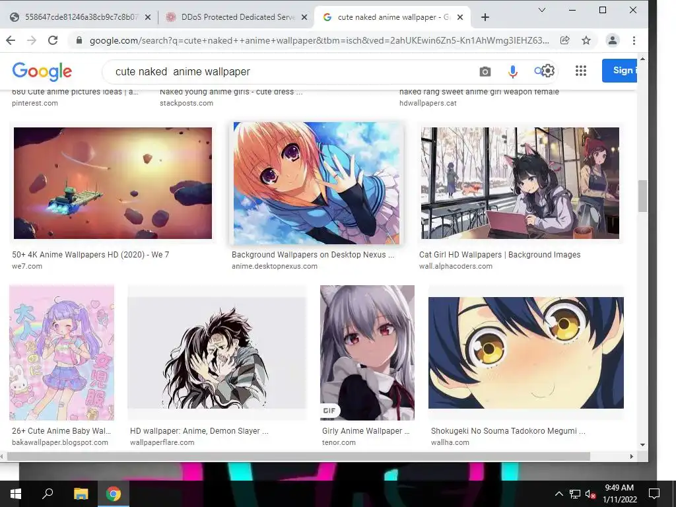Bookmark this page with the star
Image resolution: width=676 pixels, height=507 pixels.
pyautogui.click(x=586, y=40)
